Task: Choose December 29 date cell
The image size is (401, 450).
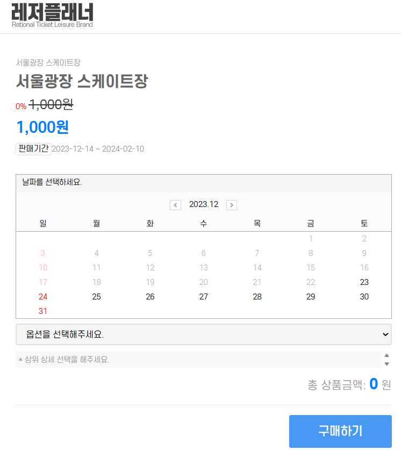Action: click(x=311, y=296)
